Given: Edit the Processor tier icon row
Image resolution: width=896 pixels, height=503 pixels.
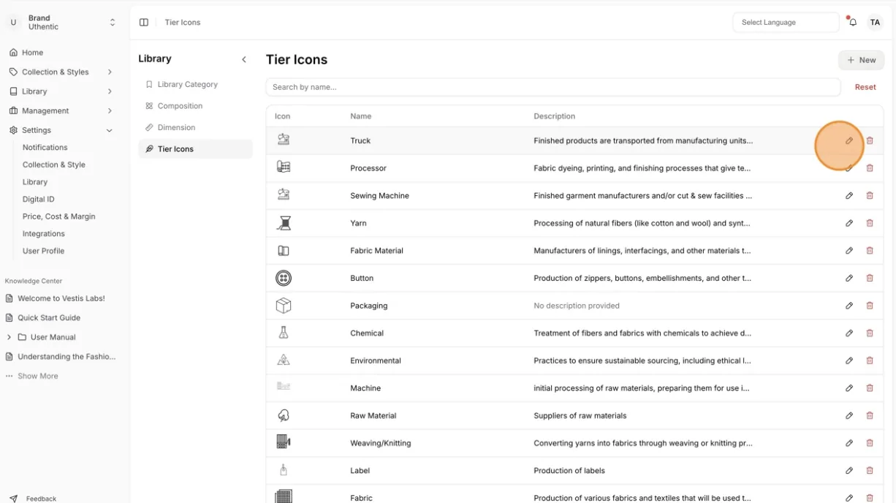Looking at the screenshot, I should 849,168.
